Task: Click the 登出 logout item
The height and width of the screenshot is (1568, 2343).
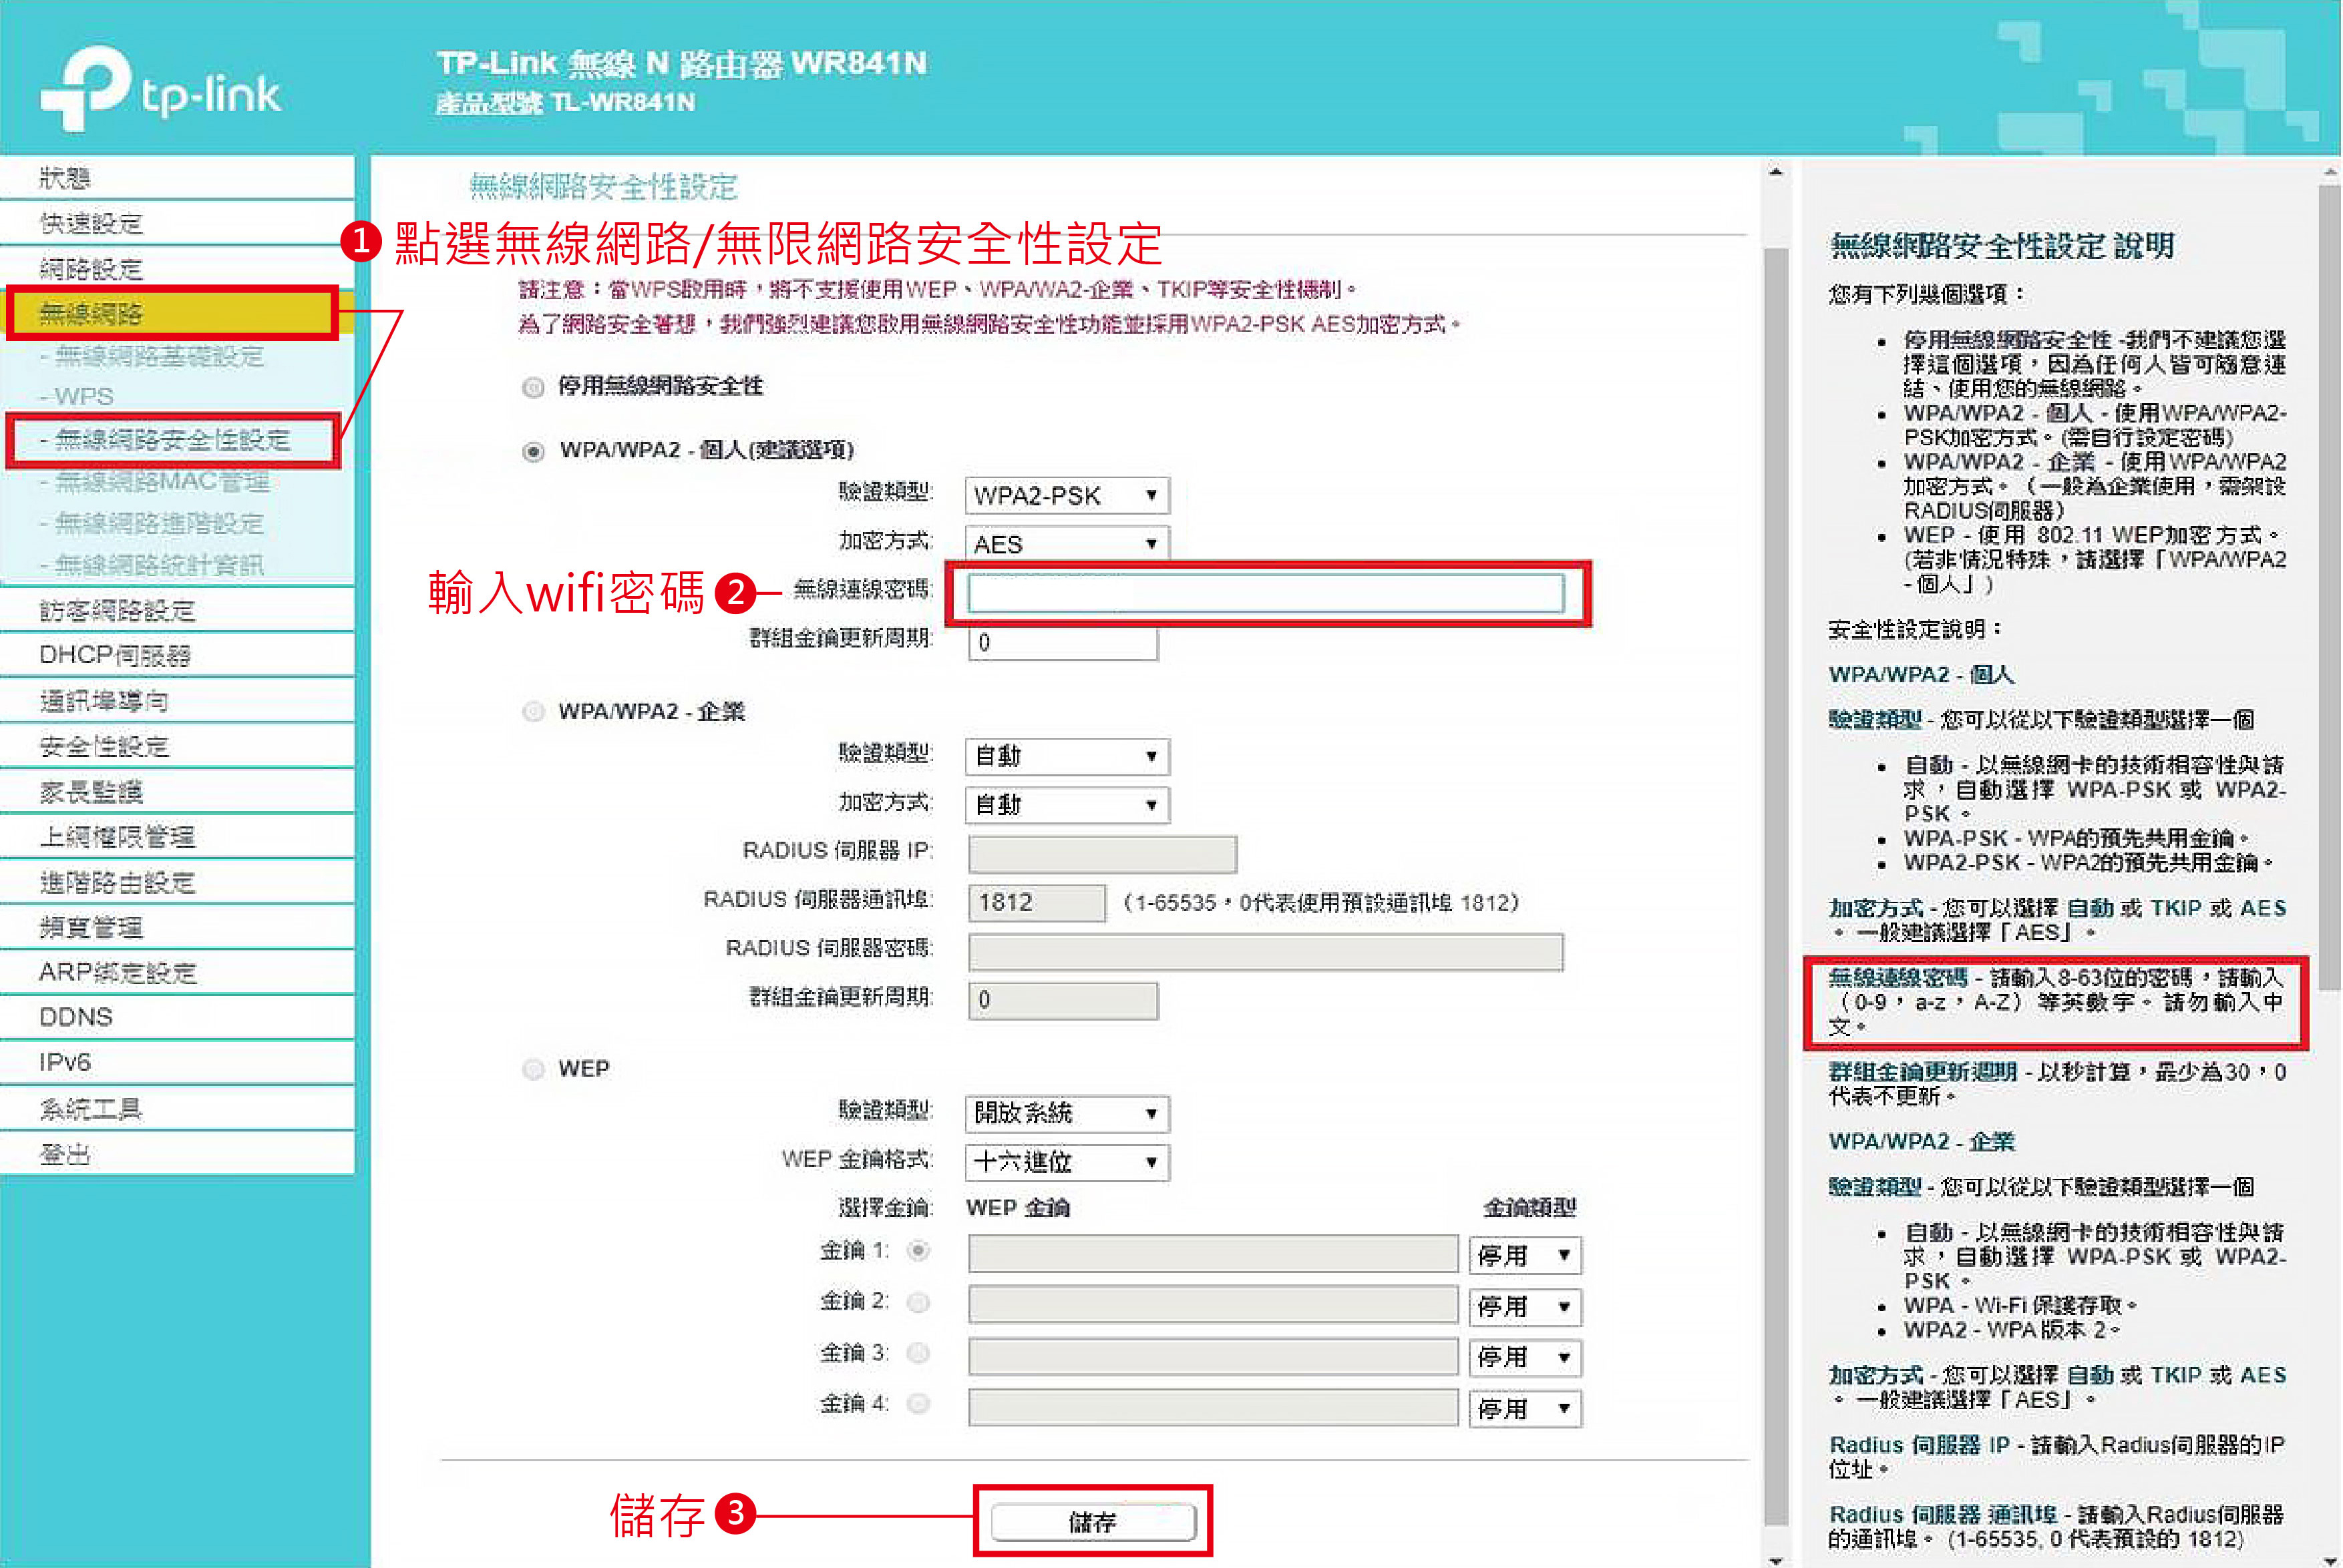Action: point(177,1154)
